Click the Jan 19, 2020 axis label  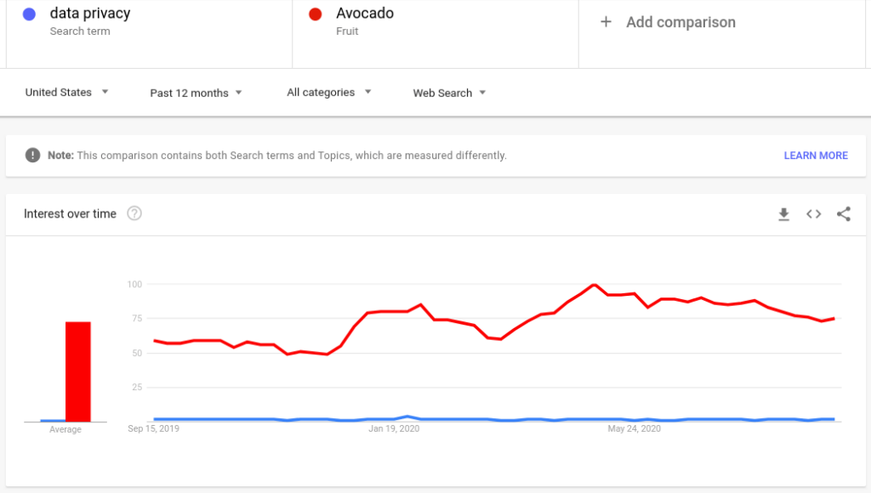coord(394,429)
